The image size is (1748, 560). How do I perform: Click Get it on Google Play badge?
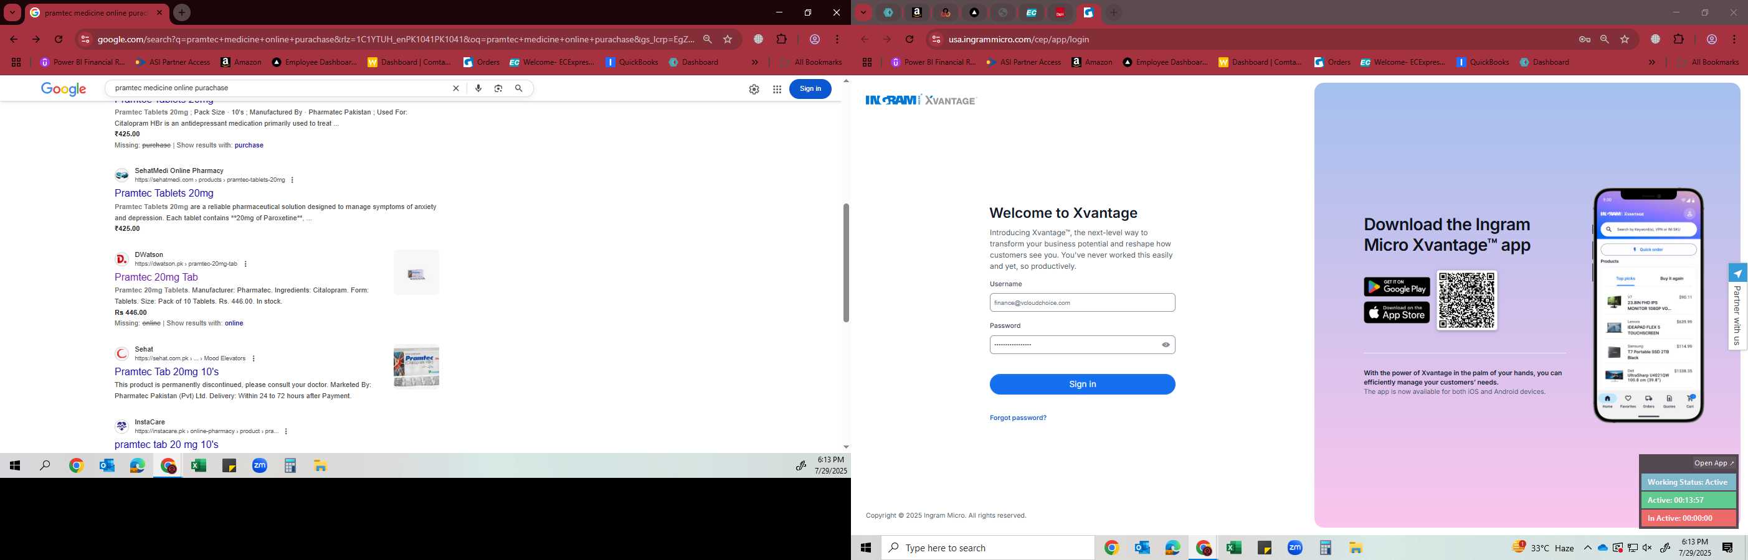click(x=1397, y=287)
